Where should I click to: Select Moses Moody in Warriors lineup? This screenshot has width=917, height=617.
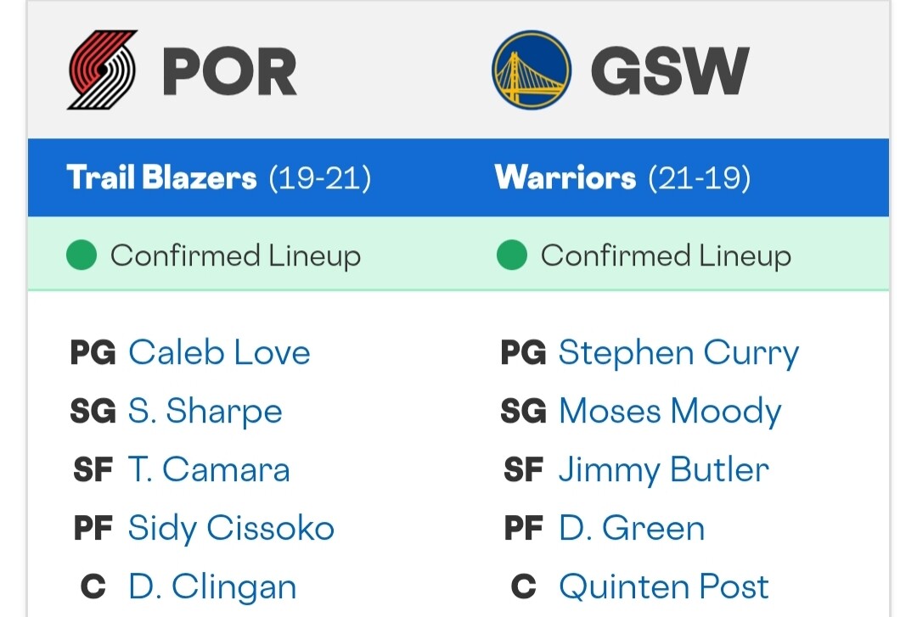pyautogui.click(x=670, y=411)
